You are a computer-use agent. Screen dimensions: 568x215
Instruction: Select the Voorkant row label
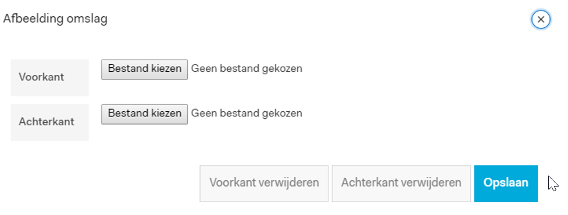pyautogui.click(x=42, y=77)
